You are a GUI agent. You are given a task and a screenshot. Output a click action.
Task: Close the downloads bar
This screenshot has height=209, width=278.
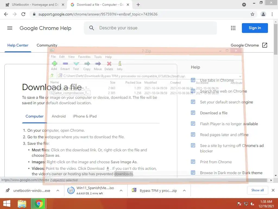click(273, 190)
